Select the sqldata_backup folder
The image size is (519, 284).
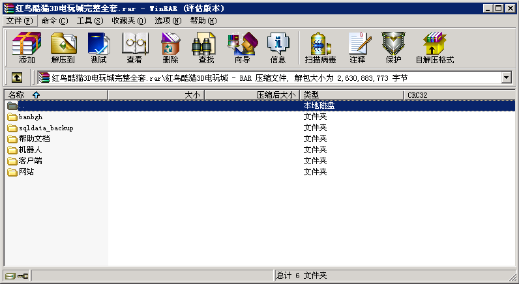coord(46,128)
